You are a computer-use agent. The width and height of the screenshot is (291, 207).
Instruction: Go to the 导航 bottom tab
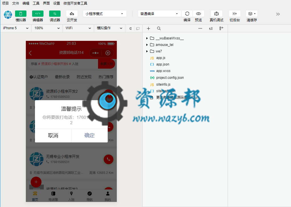90,196
